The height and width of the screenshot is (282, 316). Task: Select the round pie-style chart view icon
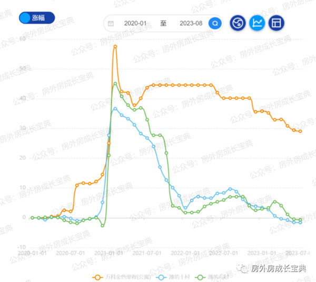pos(238,23)
